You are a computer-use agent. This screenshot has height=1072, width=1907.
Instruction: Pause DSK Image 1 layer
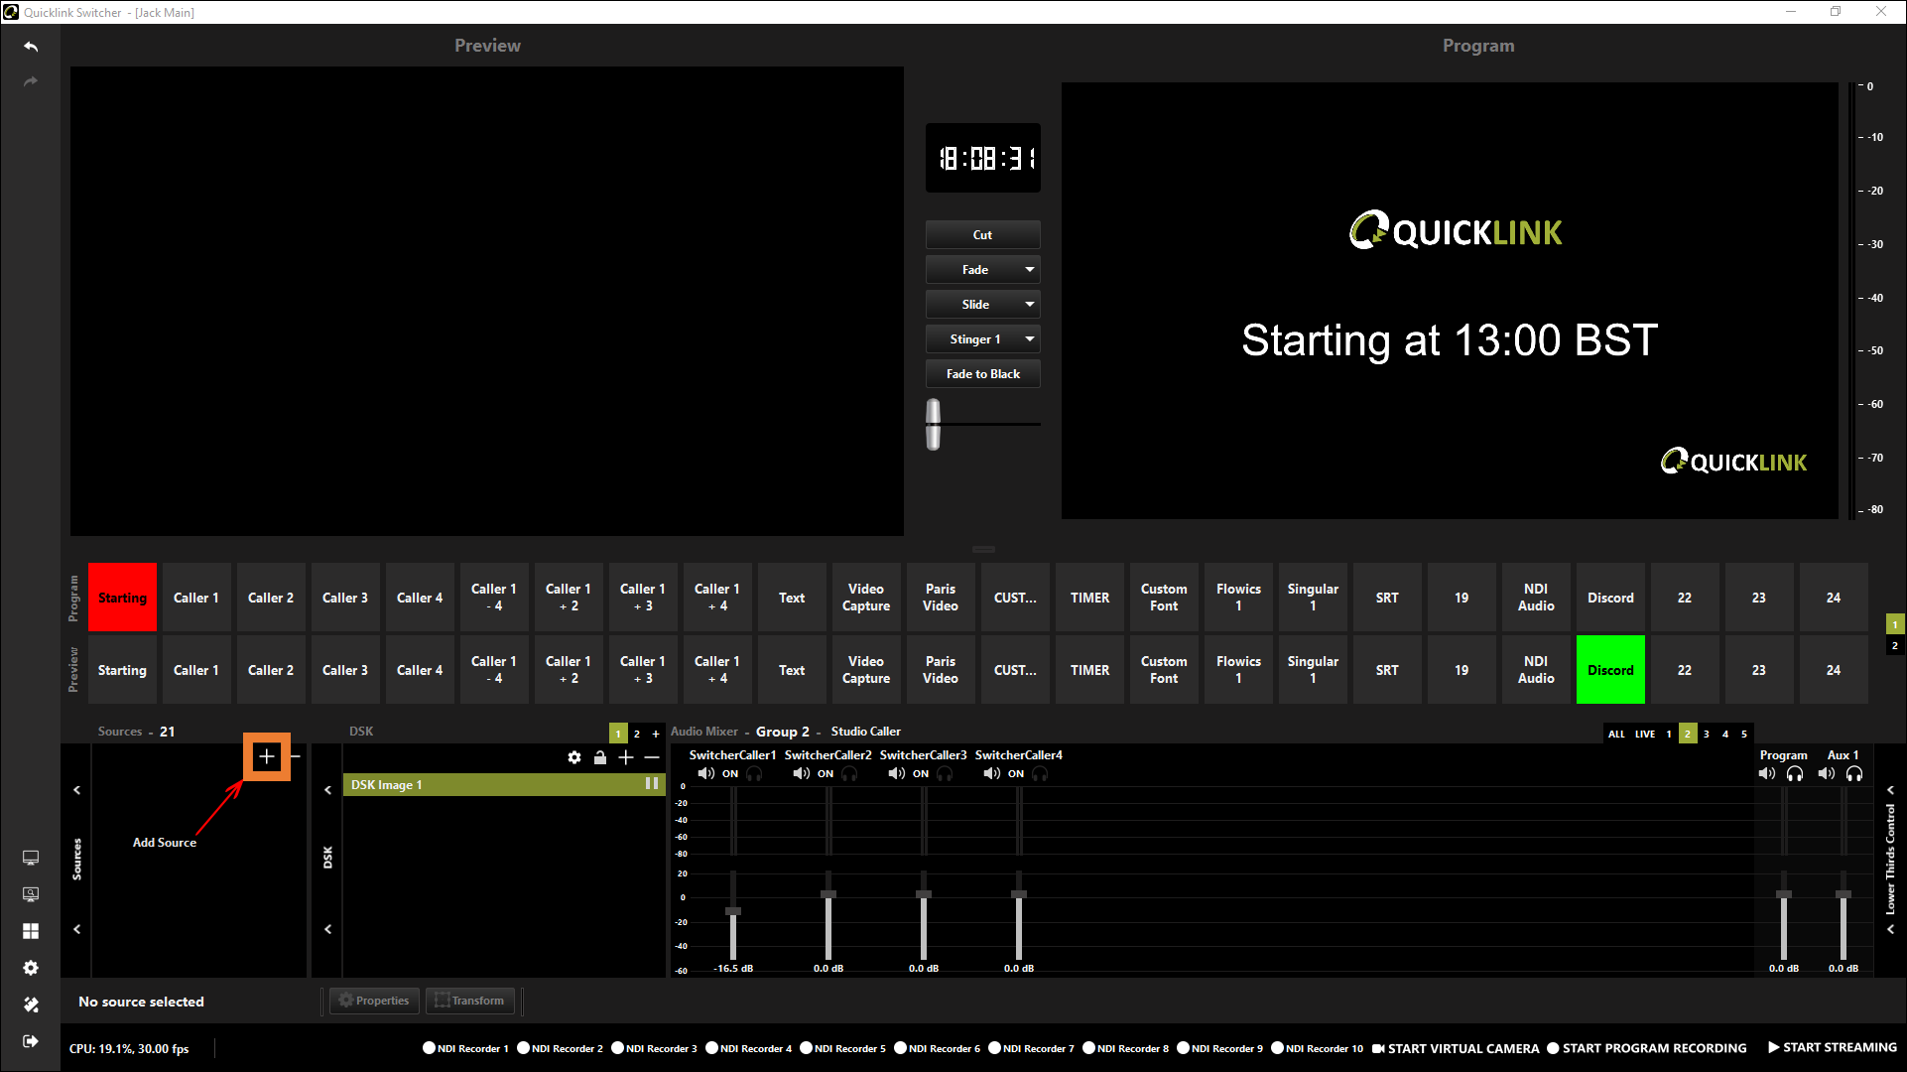coord(652,784)
